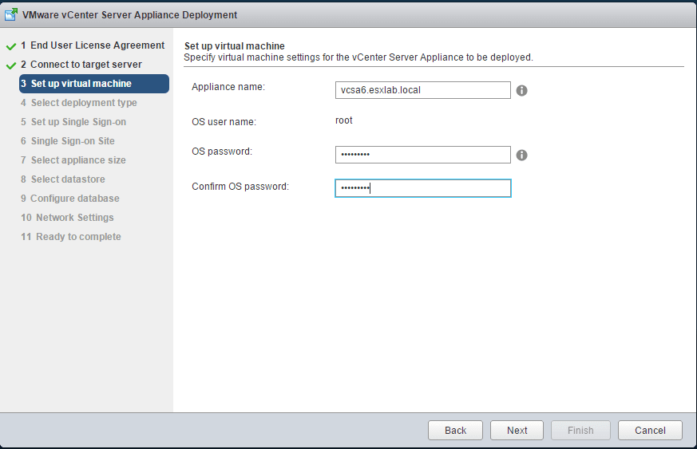Click info icon beside Appliance name field
Screen dimensions: 697x449
(521, 91)
